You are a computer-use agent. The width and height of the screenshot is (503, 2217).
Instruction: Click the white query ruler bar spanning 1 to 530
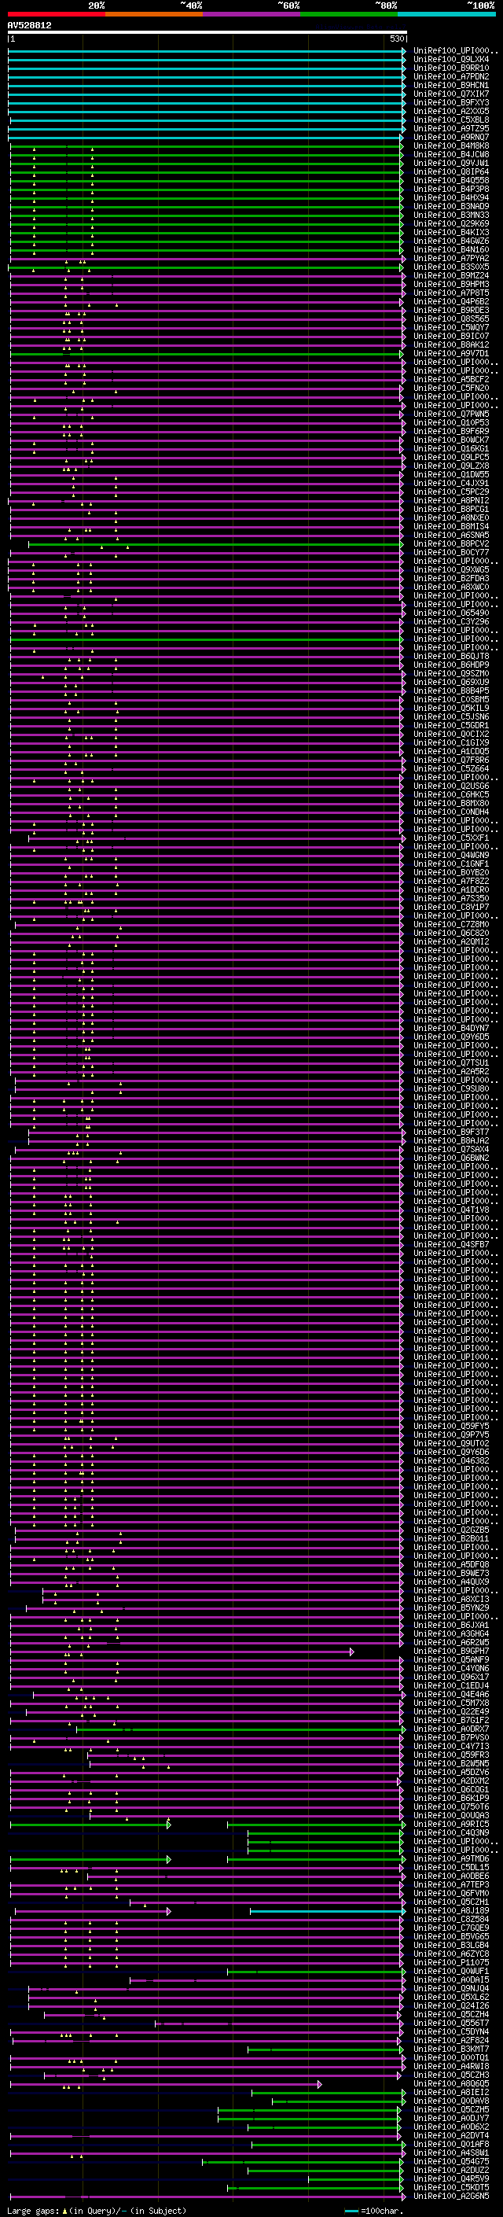coord(207,33)
